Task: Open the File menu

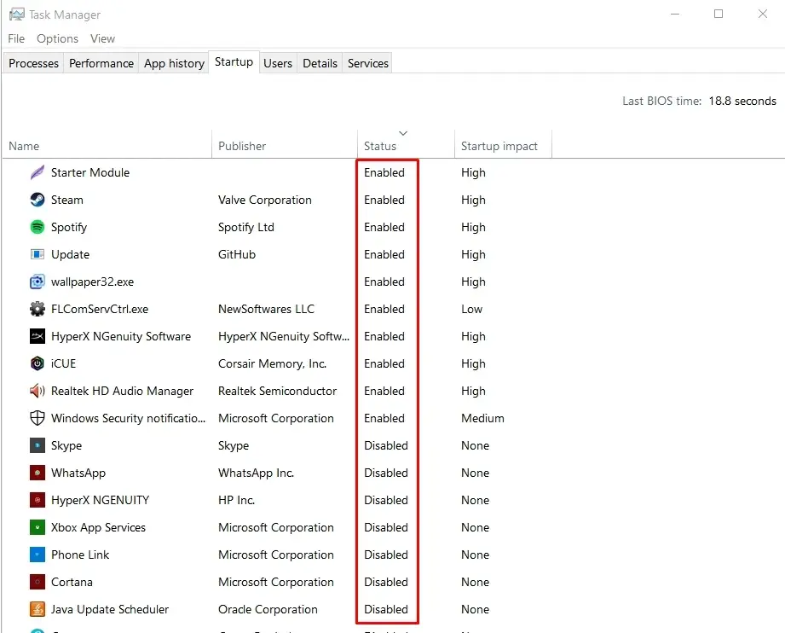Action: [x=16, y=38]
